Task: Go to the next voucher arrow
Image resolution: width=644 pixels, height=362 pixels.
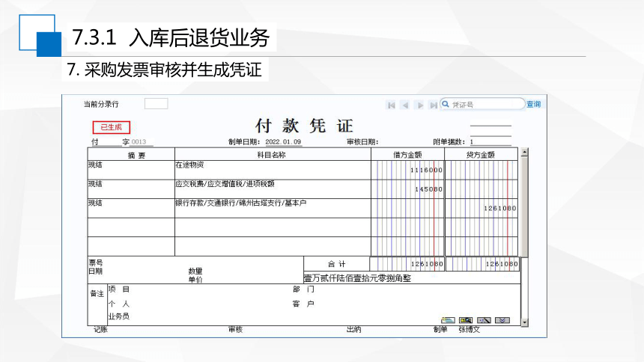Action: (420, 105)
